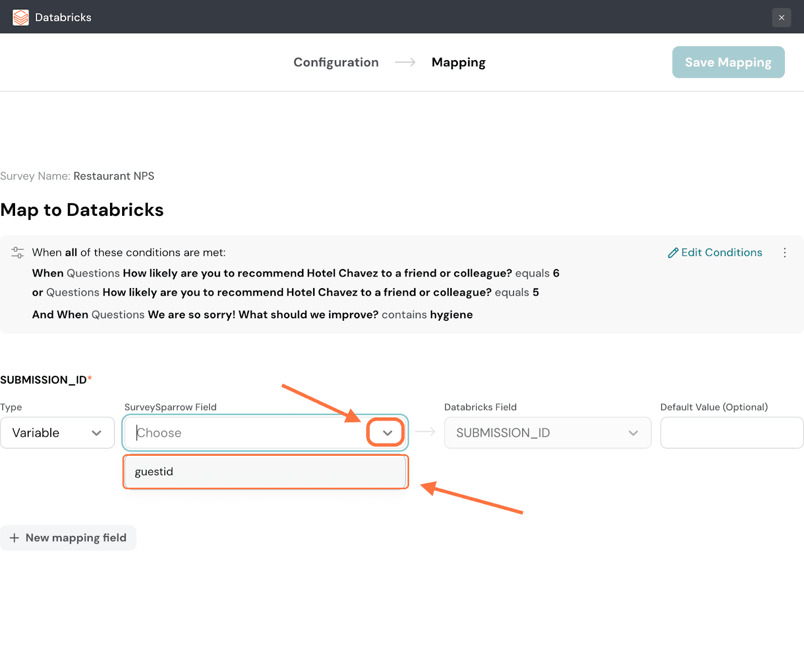Image resolution: width=804 pixels, height=655 pixels.
Task: Expand the Databricks Field SUBMISSION_ID dropdown
Action: point(547,433)
